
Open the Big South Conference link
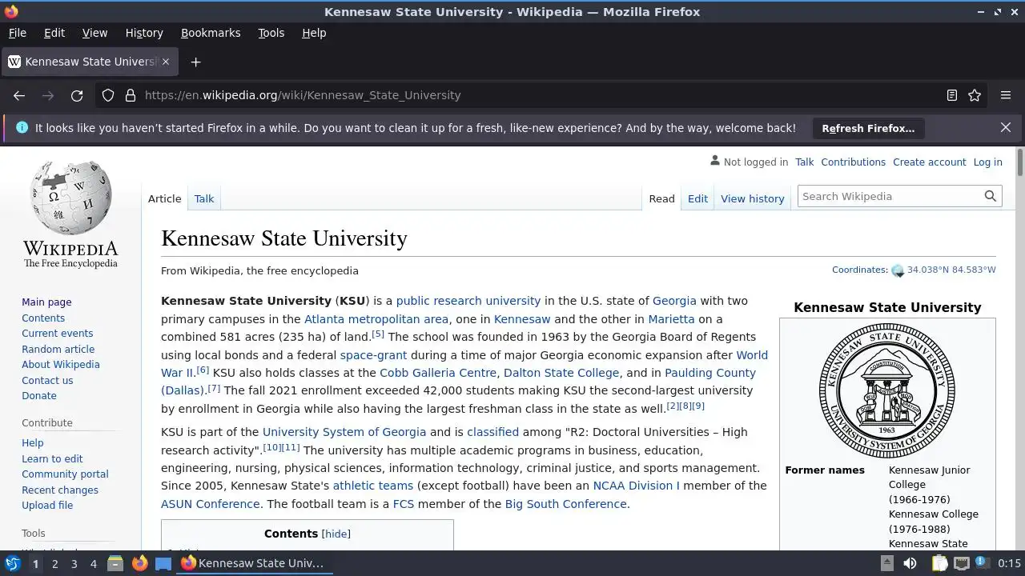[x=565, y=504]
